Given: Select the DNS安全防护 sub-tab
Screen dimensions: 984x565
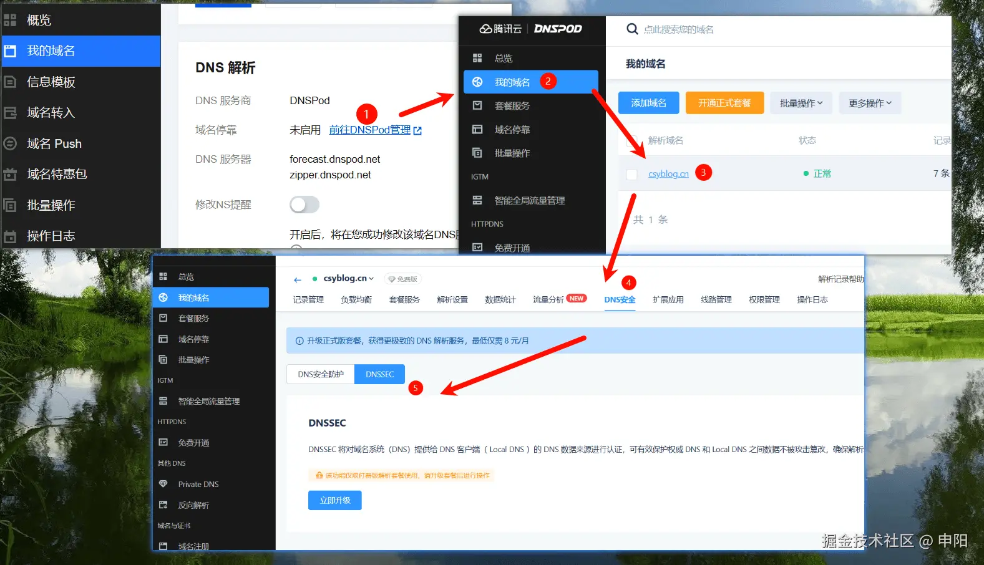Looking at the screenshot, I should pos(321,374).
